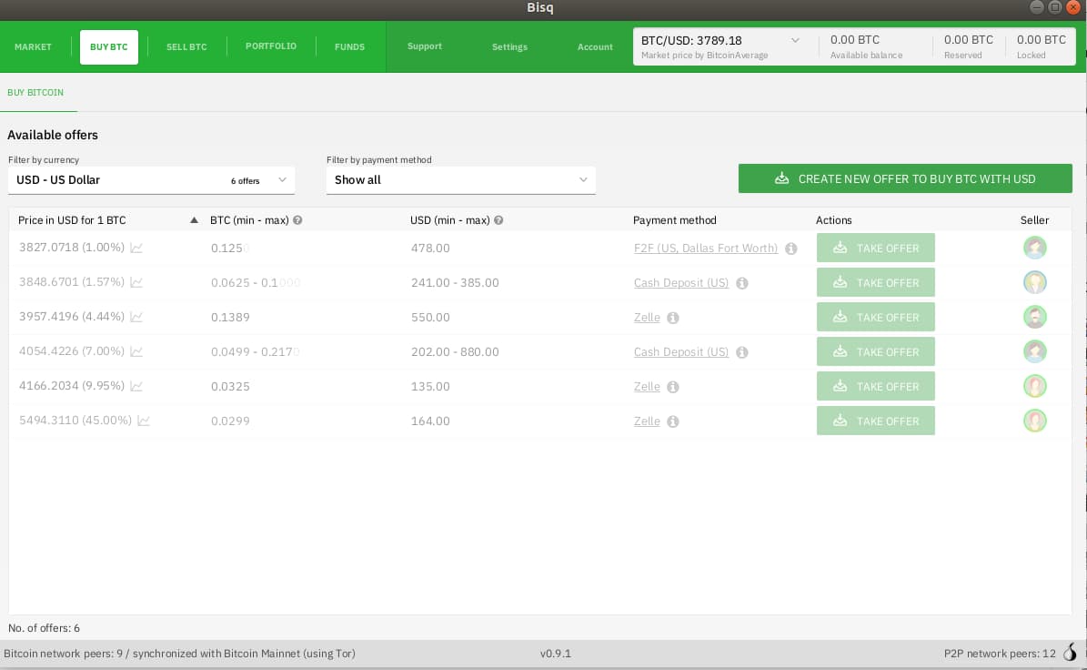
Task: Select the BUY BTC tab
Action: tap(109, 46)
